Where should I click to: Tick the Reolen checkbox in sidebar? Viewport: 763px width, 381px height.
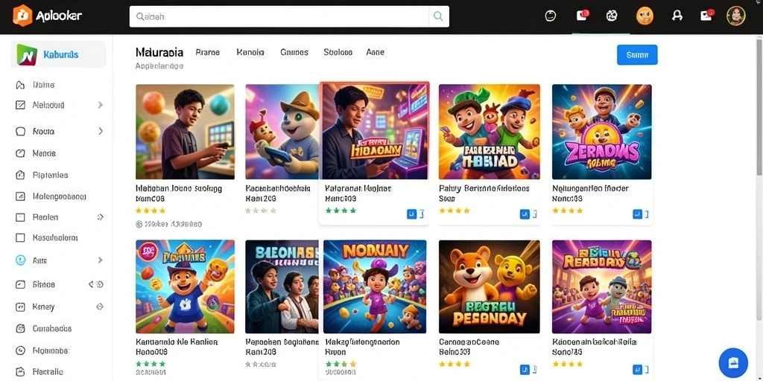point(20,217)
